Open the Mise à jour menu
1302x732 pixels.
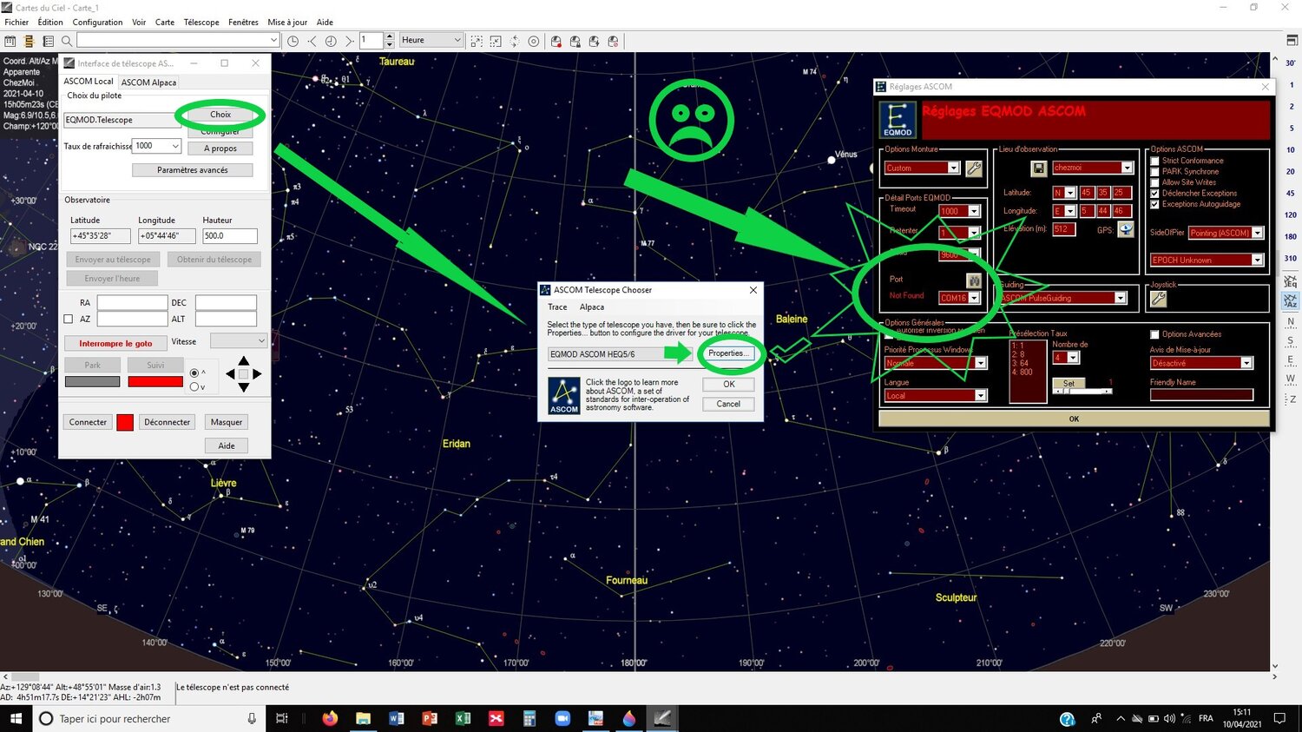pos(287,23)
